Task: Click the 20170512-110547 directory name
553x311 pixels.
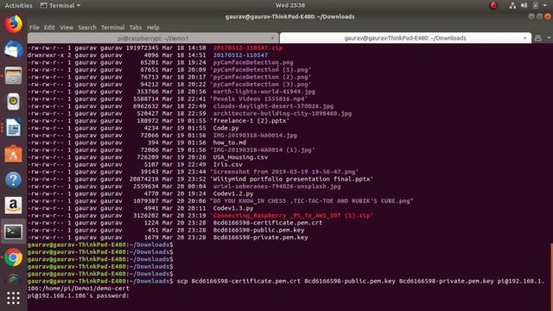Action: (240, 55)
